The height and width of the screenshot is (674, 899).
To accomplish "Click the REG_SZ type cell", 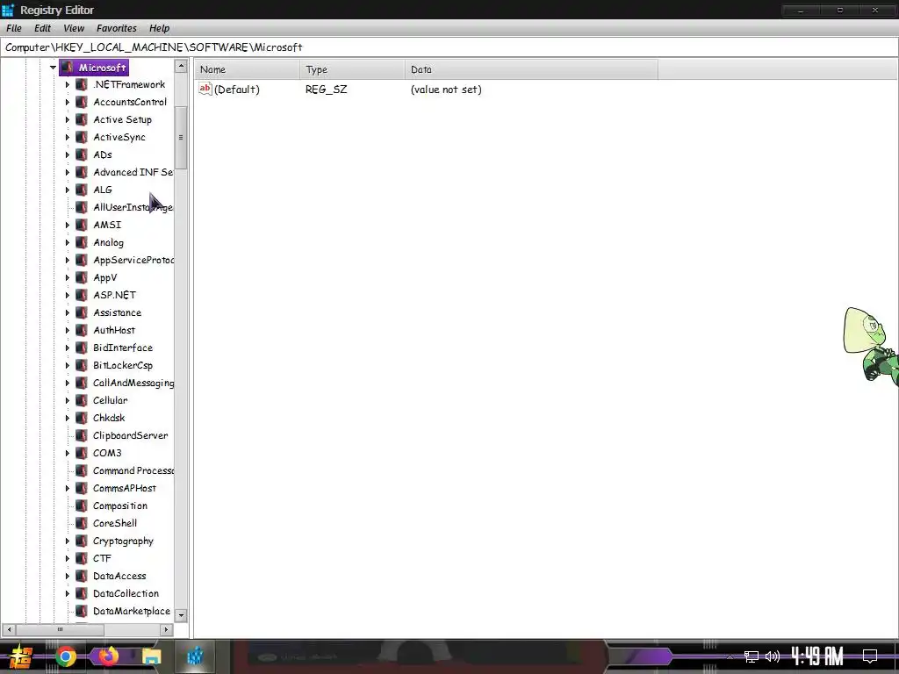I will coord(327,90).
